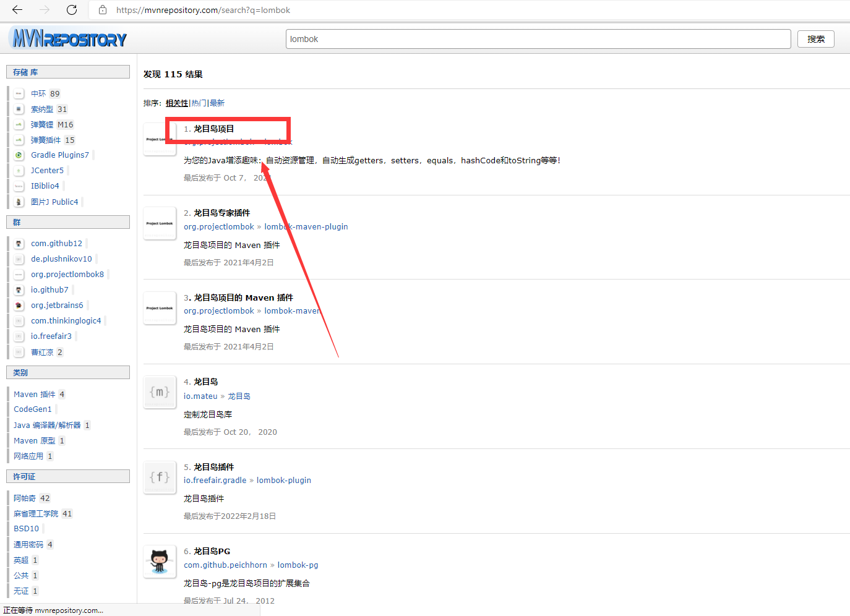Click the io.freefair group icon
Screen dimensions: 850x616
point(19,336)
